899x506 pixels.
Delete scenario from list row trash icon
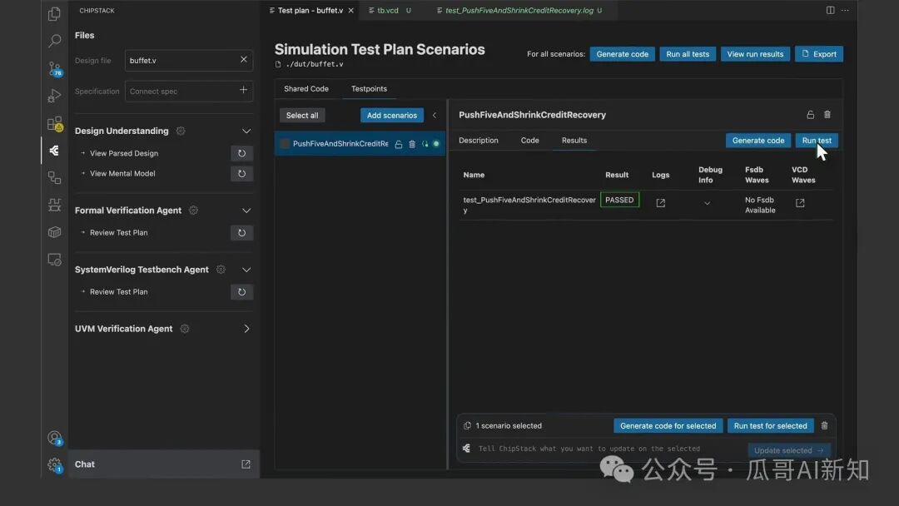coord(412,144)
